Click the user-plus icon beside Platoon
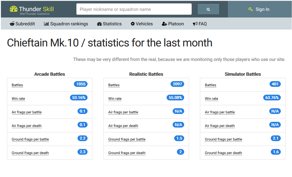Screen dimensions: 292x177 coord(164,24)
